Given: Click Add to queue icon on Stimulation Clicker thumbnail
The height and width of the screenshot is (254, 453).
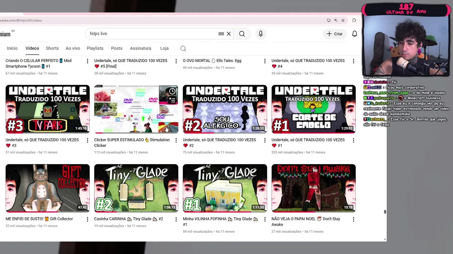Looking at the screenshot, I should click(172, 101).
